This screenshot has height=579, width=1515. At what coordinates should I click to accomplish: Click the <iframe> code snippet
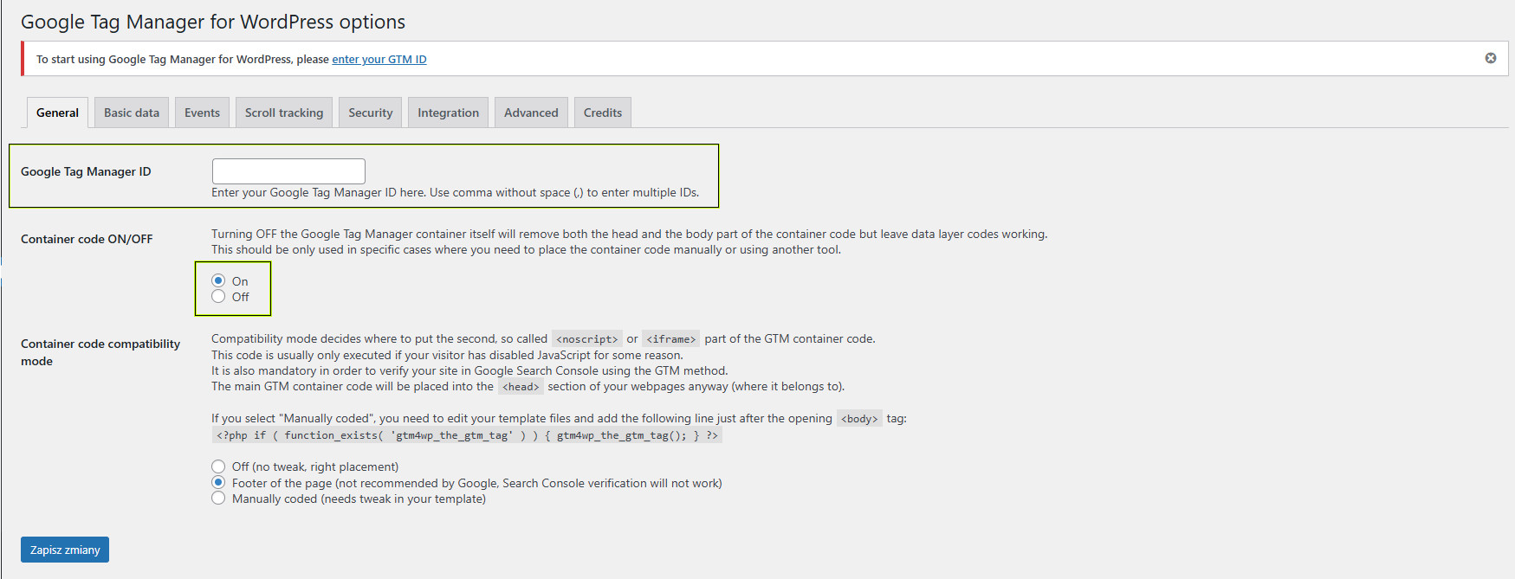(x=671, y=339)
